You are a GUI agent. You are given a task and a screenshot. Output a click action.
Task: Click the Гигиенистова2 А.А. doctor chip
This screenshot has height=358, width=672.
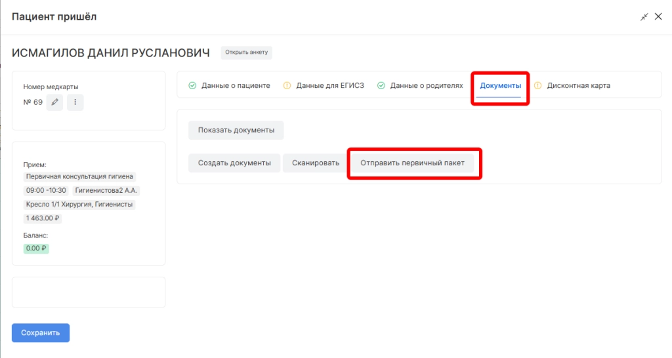pos(106,191)
